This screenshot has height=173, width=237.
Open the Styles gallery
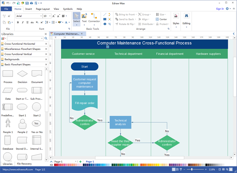point(176,19)
